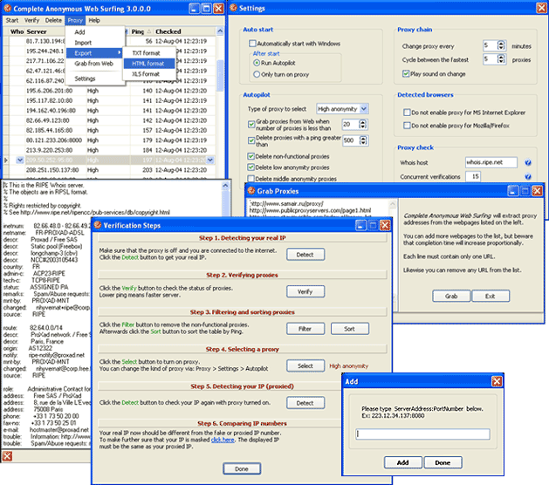The height and width of the screenshot is (485, 549).
Task: Check Delete middle anonymity proxies
Action: [250, 179]
